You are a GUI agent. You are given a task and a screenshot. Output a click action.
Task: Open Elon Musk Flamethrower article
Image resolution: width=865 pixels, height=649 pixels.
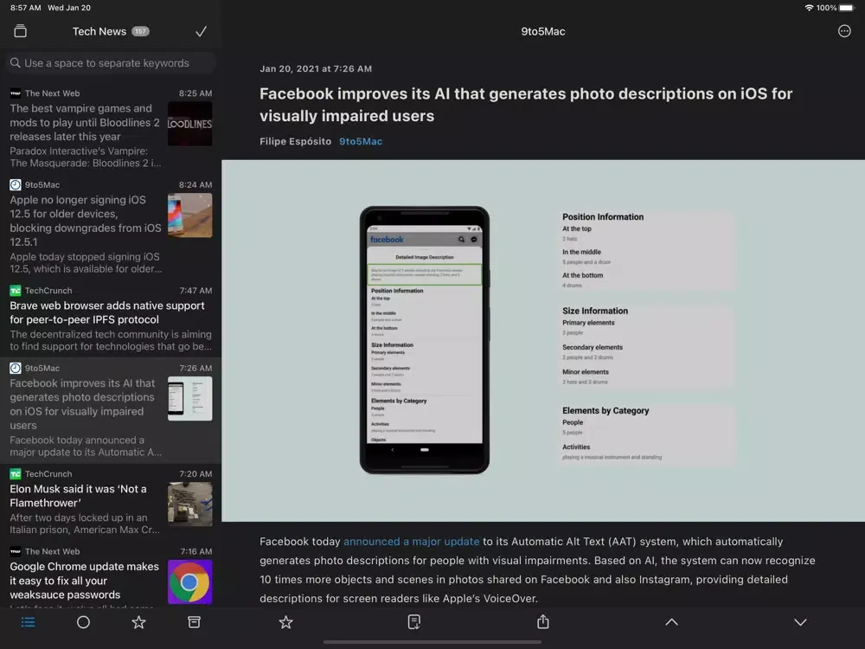click(x=111, y=502)
